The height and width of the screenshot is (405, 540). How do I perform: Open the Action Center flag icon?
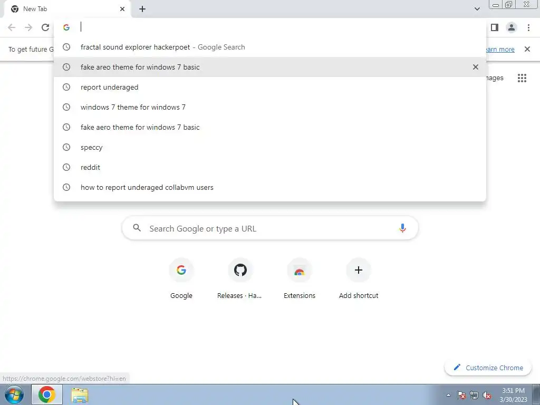[461, 395]
